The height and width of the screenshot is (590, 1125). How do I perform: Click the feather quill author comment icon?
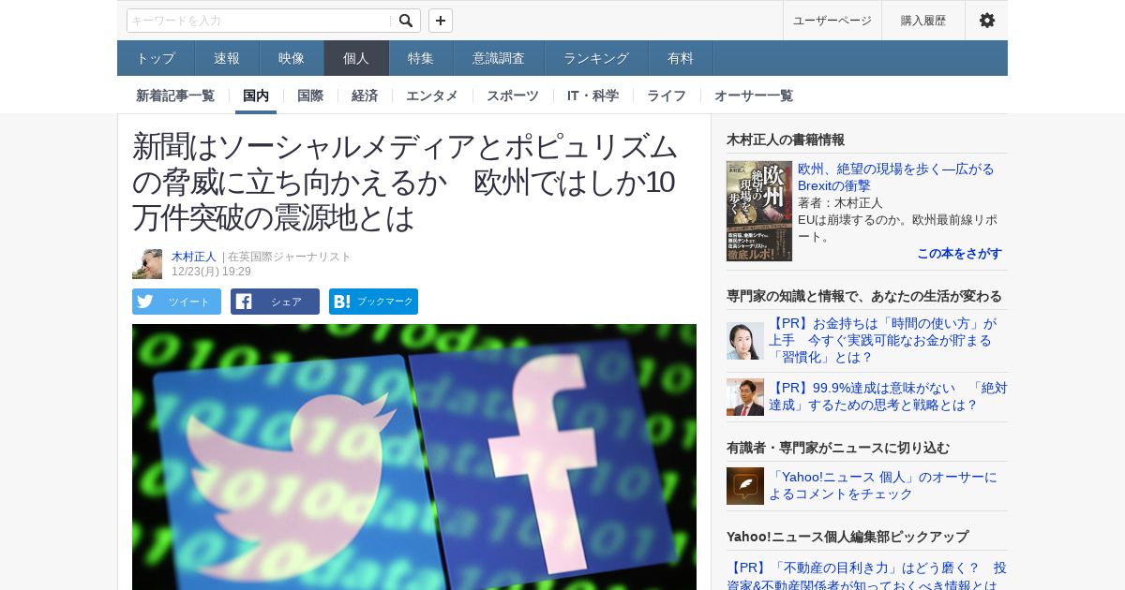click(745, 486)
